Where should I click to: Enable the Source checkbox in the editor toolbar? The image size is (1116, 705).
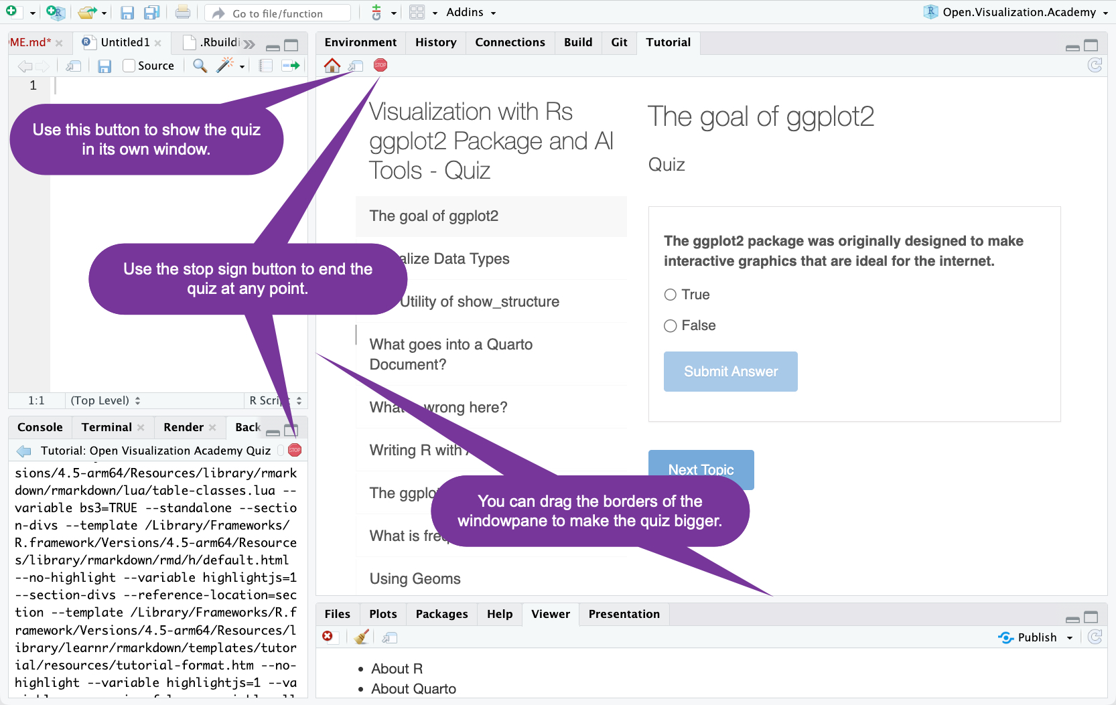tap(128, 65)
